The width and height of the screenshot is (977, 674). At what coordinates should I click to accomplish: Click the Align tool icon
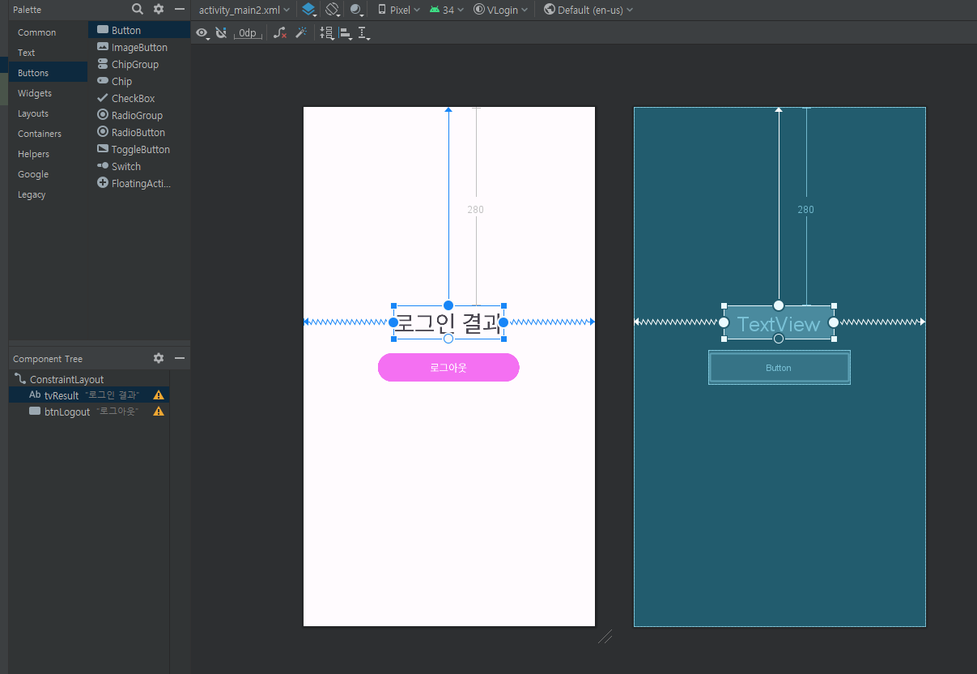(x=346, y=33)
